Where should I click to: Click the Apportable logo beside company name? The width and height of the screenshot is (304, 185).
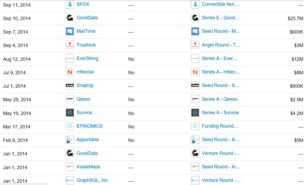[x=70, y=140]
